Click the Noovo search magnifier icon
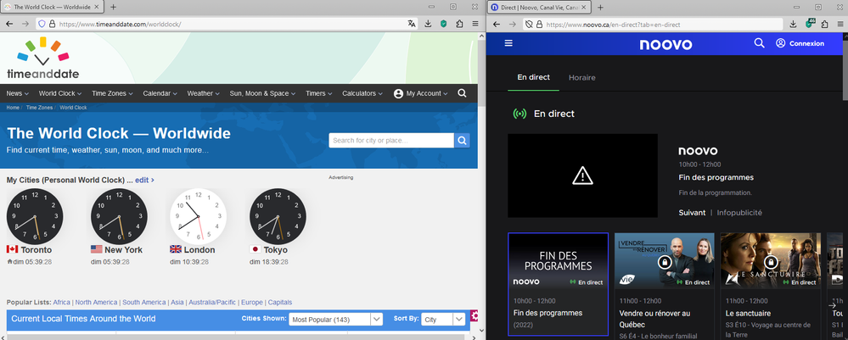The height and width of the screenshot is (340, 848). 760,43
